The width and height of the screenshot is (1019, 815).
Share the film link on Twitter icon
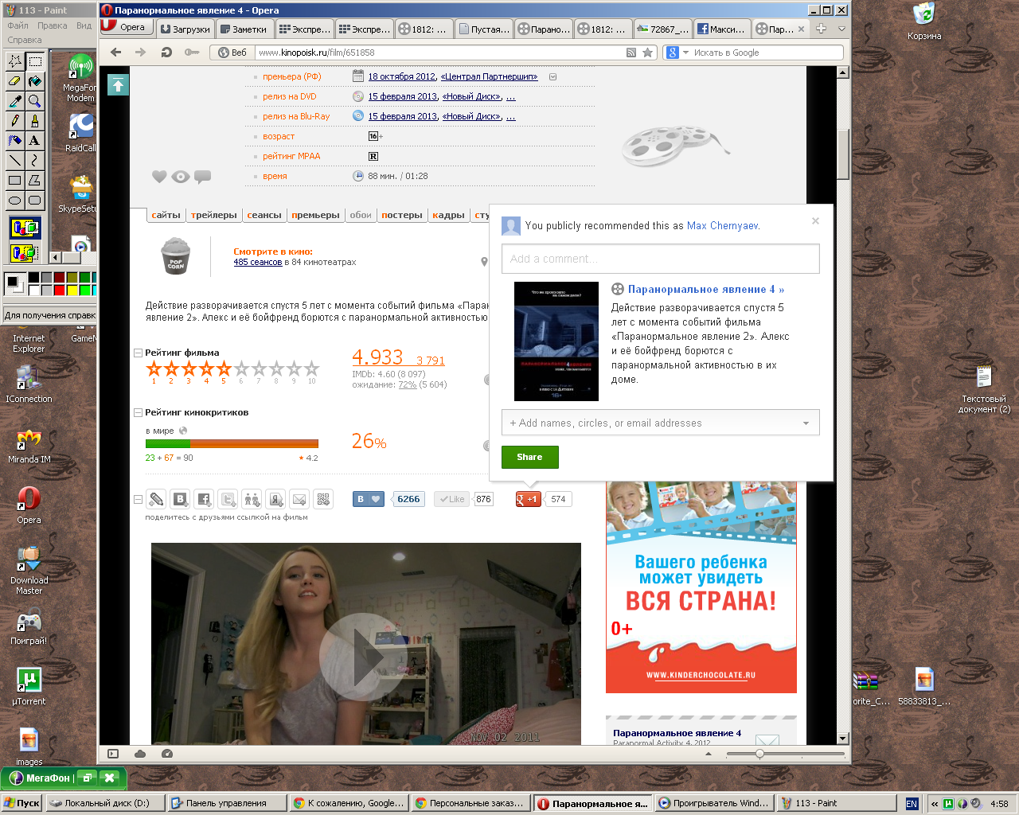click(228, 499)
